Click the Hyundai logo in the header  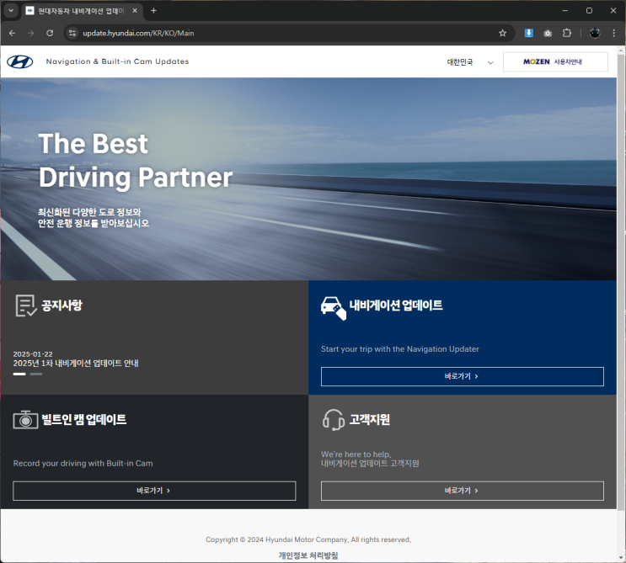coord(20,61)
